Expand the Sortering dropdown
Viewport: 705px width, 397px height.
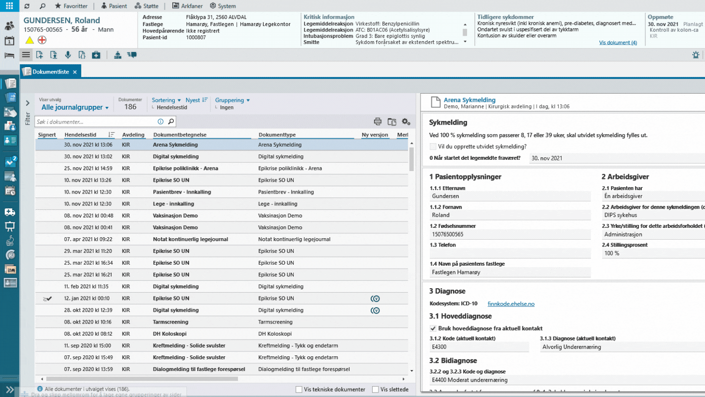[x=166, y=100]
